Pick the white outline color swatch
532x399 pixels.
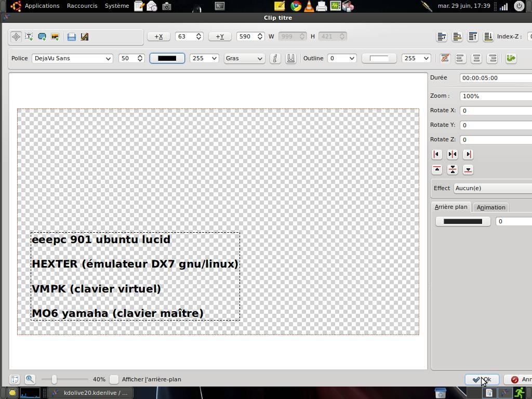coord(379,58)
